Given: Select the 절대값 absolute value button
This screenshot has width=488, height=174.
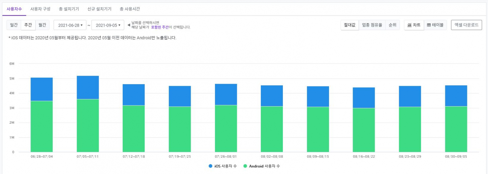Looking at the screenshot, I should tap(350, 25).
